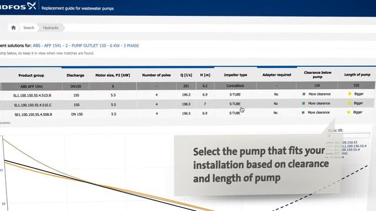Open the Search breadcrumb step
The width and height of the screenshot is (376, 211).
point(29,28)
